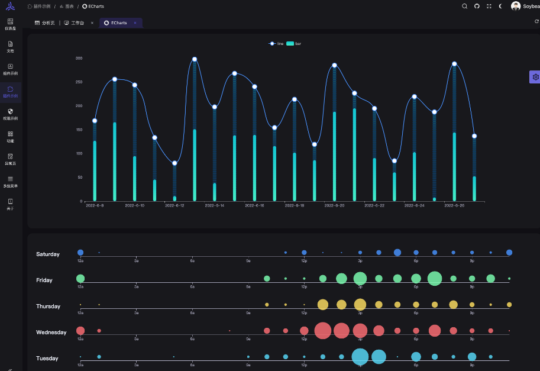Click the Friday row label

click(x=44, y=280)
